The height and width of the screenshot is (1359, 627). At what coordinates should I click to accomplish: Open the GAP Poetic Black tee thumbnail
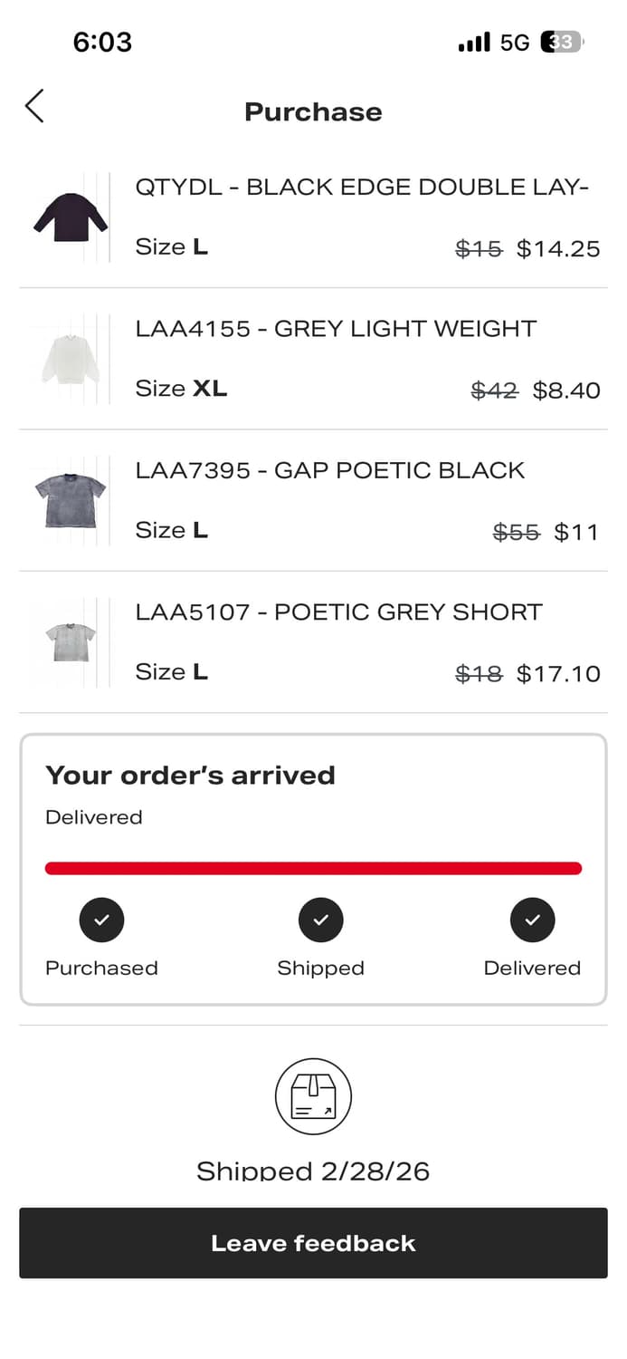coord(71,500)
